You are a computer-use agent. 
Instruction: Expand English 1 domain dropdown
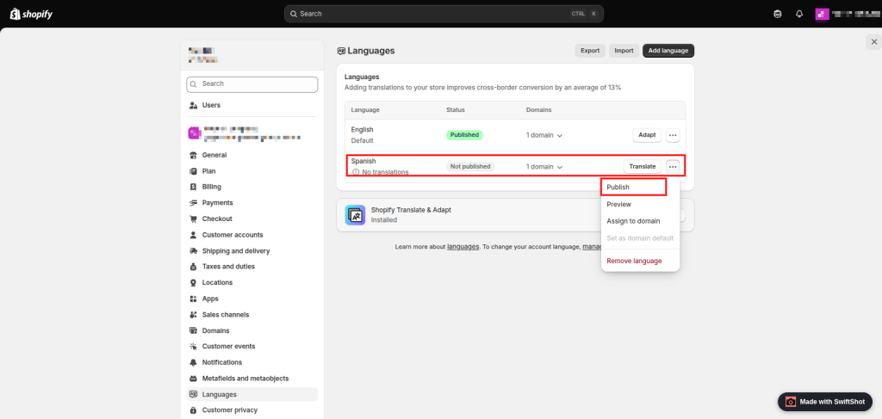(544, 135)
